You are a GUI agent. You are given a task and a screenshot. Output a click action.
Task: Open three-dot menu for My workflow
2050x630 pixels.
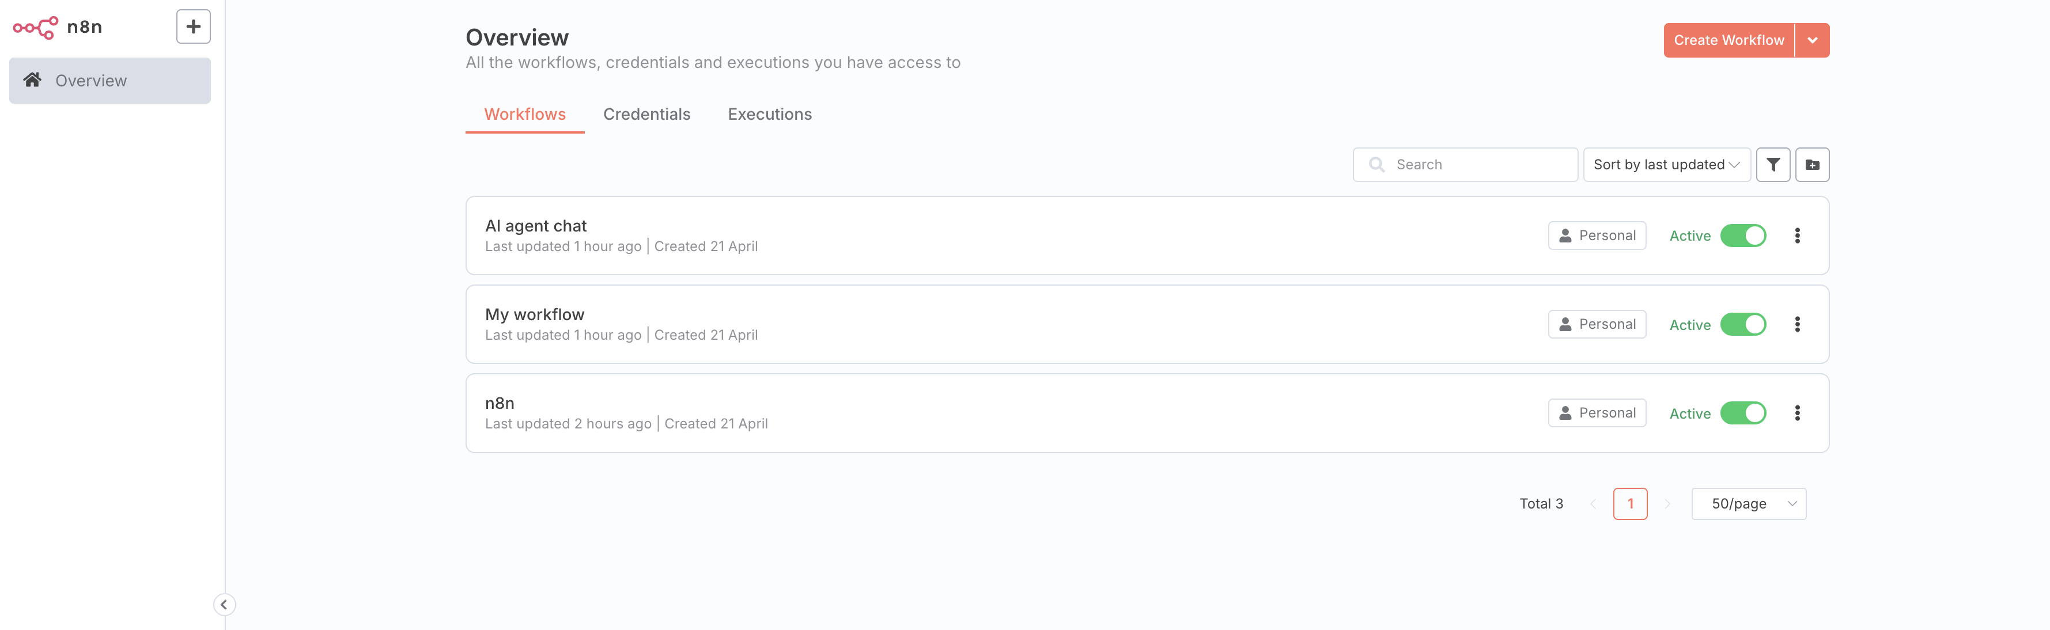[1797, 325]
